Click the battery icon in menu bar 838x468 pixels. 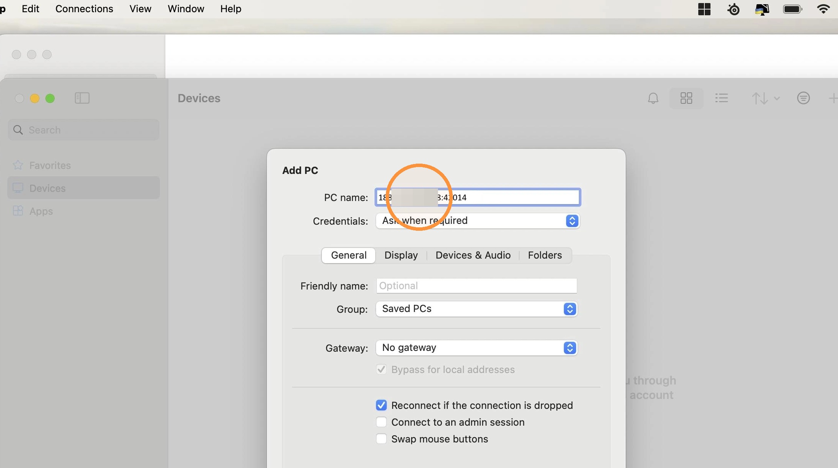(x=792, y=9)
